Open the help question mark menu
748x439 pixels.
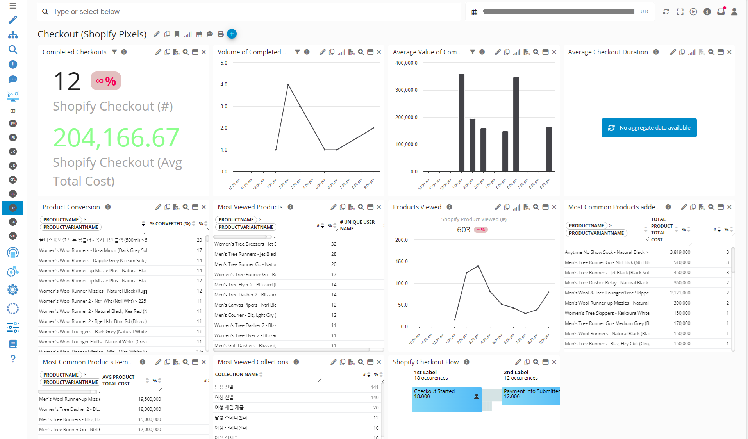pos(13,359)
